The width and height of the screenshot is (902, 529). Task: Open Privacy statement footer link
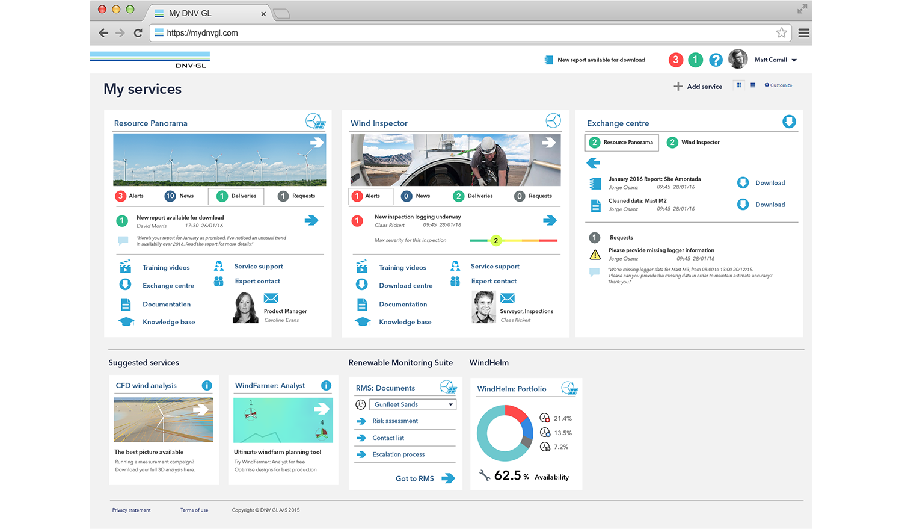click(x=131, y=510)
